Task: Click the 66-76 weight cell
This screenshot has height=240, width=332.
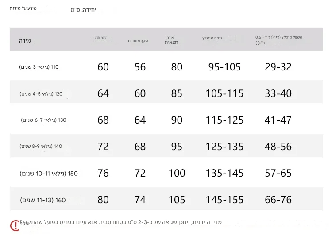Action: 278,200
